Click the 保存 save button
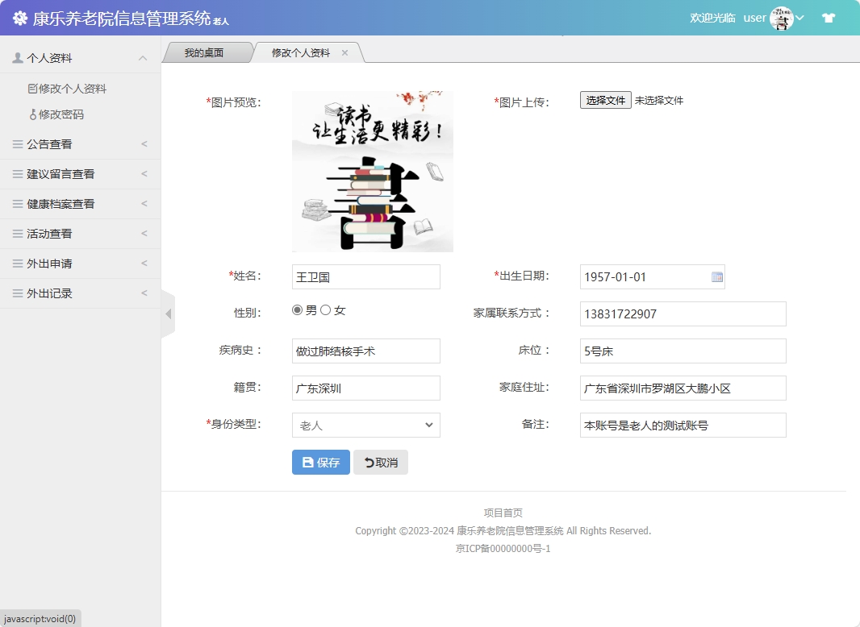Image resolution: width=860 pixels, height=627 pixels. tap(320, 462)
